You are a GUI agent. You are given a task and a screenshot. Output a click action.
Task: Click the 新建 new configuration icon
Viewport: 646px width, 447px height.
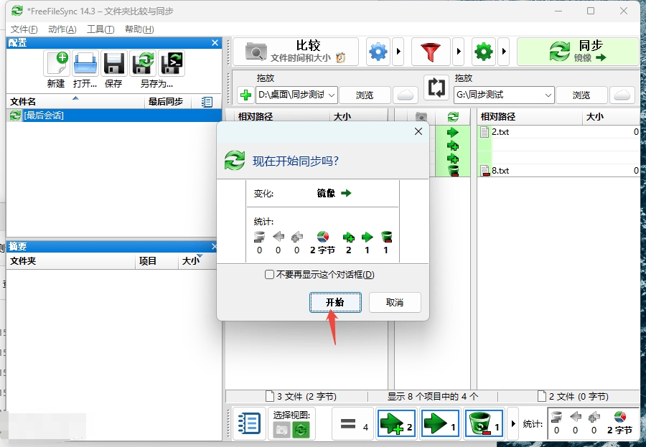click(x=57, y=64)
